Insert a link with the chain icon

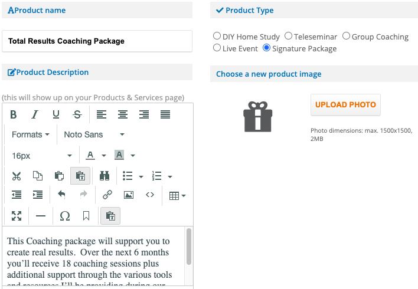[x=107, y=195]
